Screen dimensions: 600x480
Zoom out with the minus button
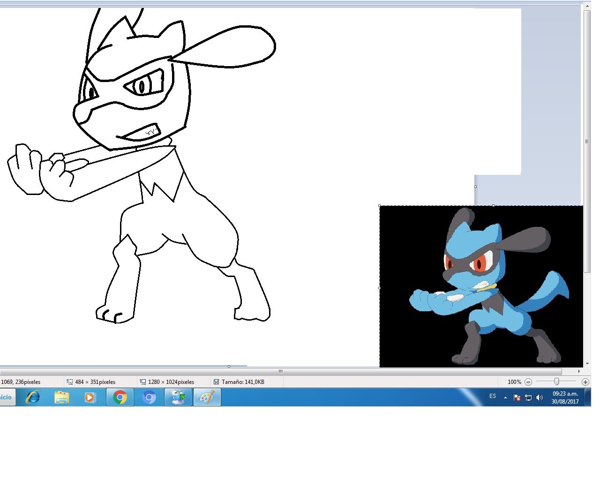point(528,382)
